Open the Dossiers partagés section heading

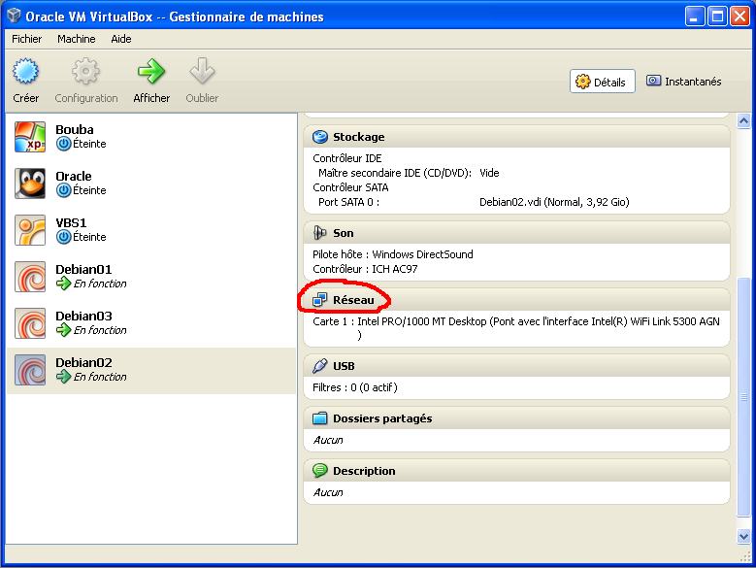382,418
